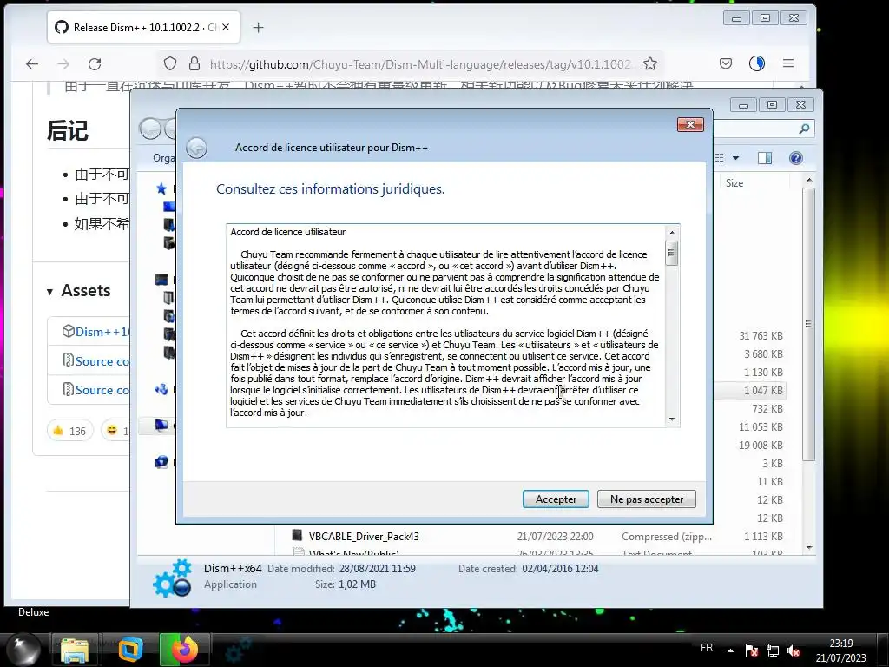
Task: Open Pocket save button in Firefox
Action: point(726,63)
